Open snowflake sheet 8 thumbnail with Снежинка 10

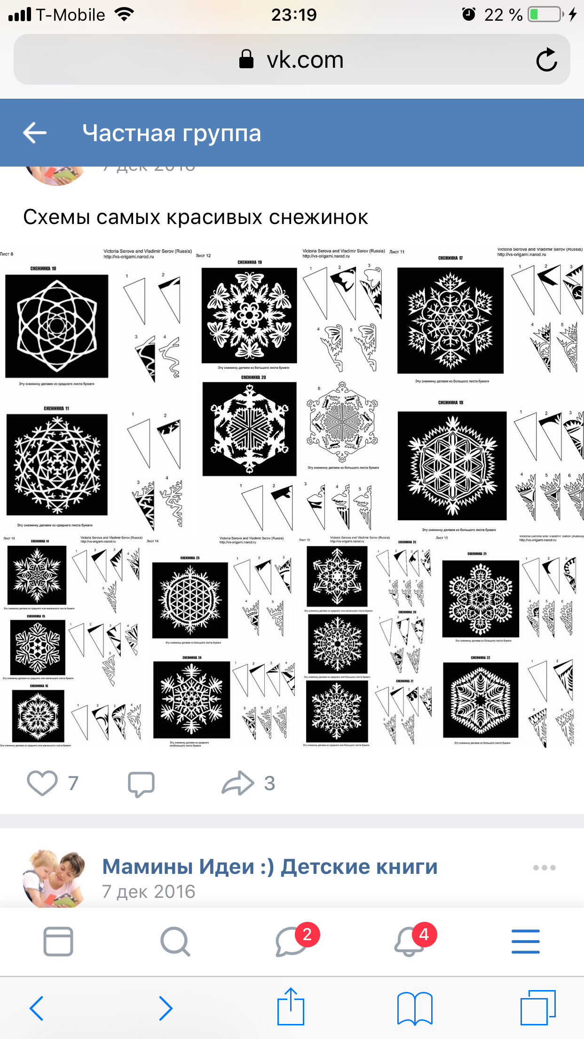[97, 390]
